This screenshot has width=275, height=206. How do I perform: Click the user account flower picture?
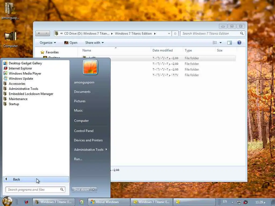coord(90,67)
